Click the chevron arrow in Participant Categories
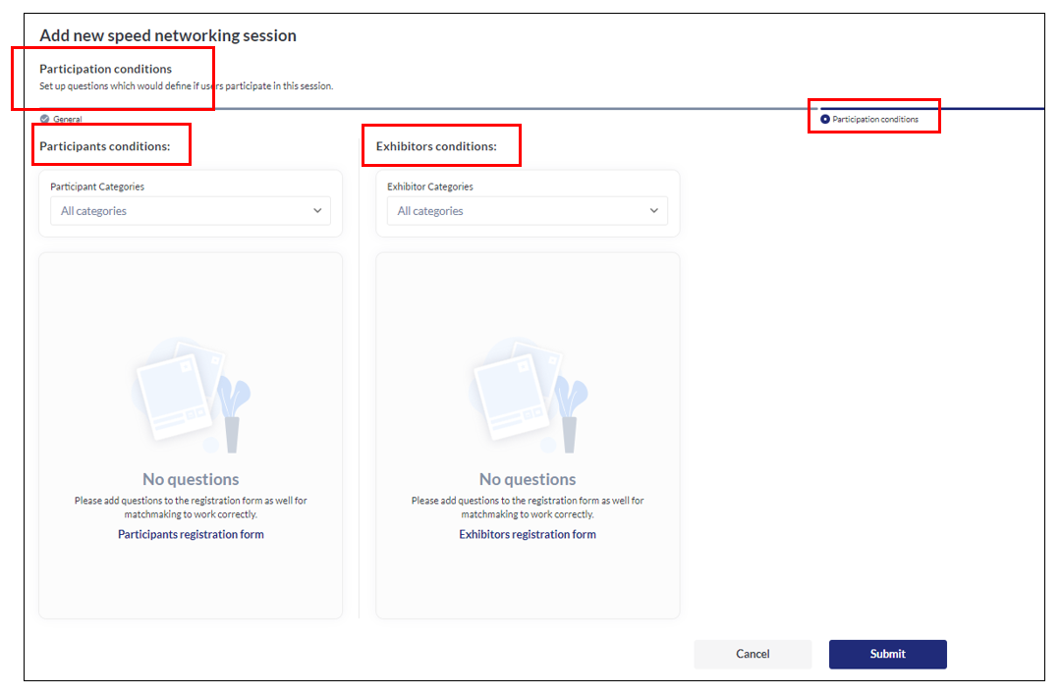The image size is (1061, 695). pyautogui.click(x=317, y=211)
